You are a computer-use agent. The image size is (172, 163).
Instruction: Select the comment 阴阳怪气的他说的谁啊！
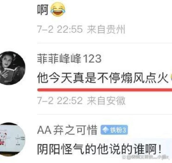99,150
